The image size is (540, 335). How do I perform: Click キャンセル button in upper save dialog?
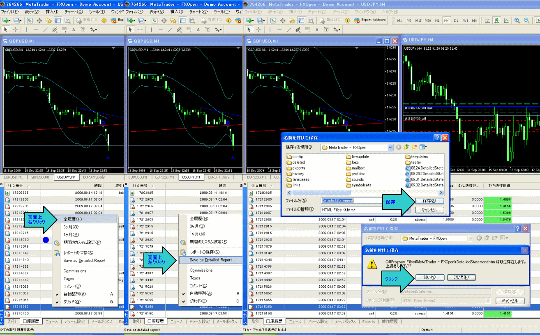429,210
